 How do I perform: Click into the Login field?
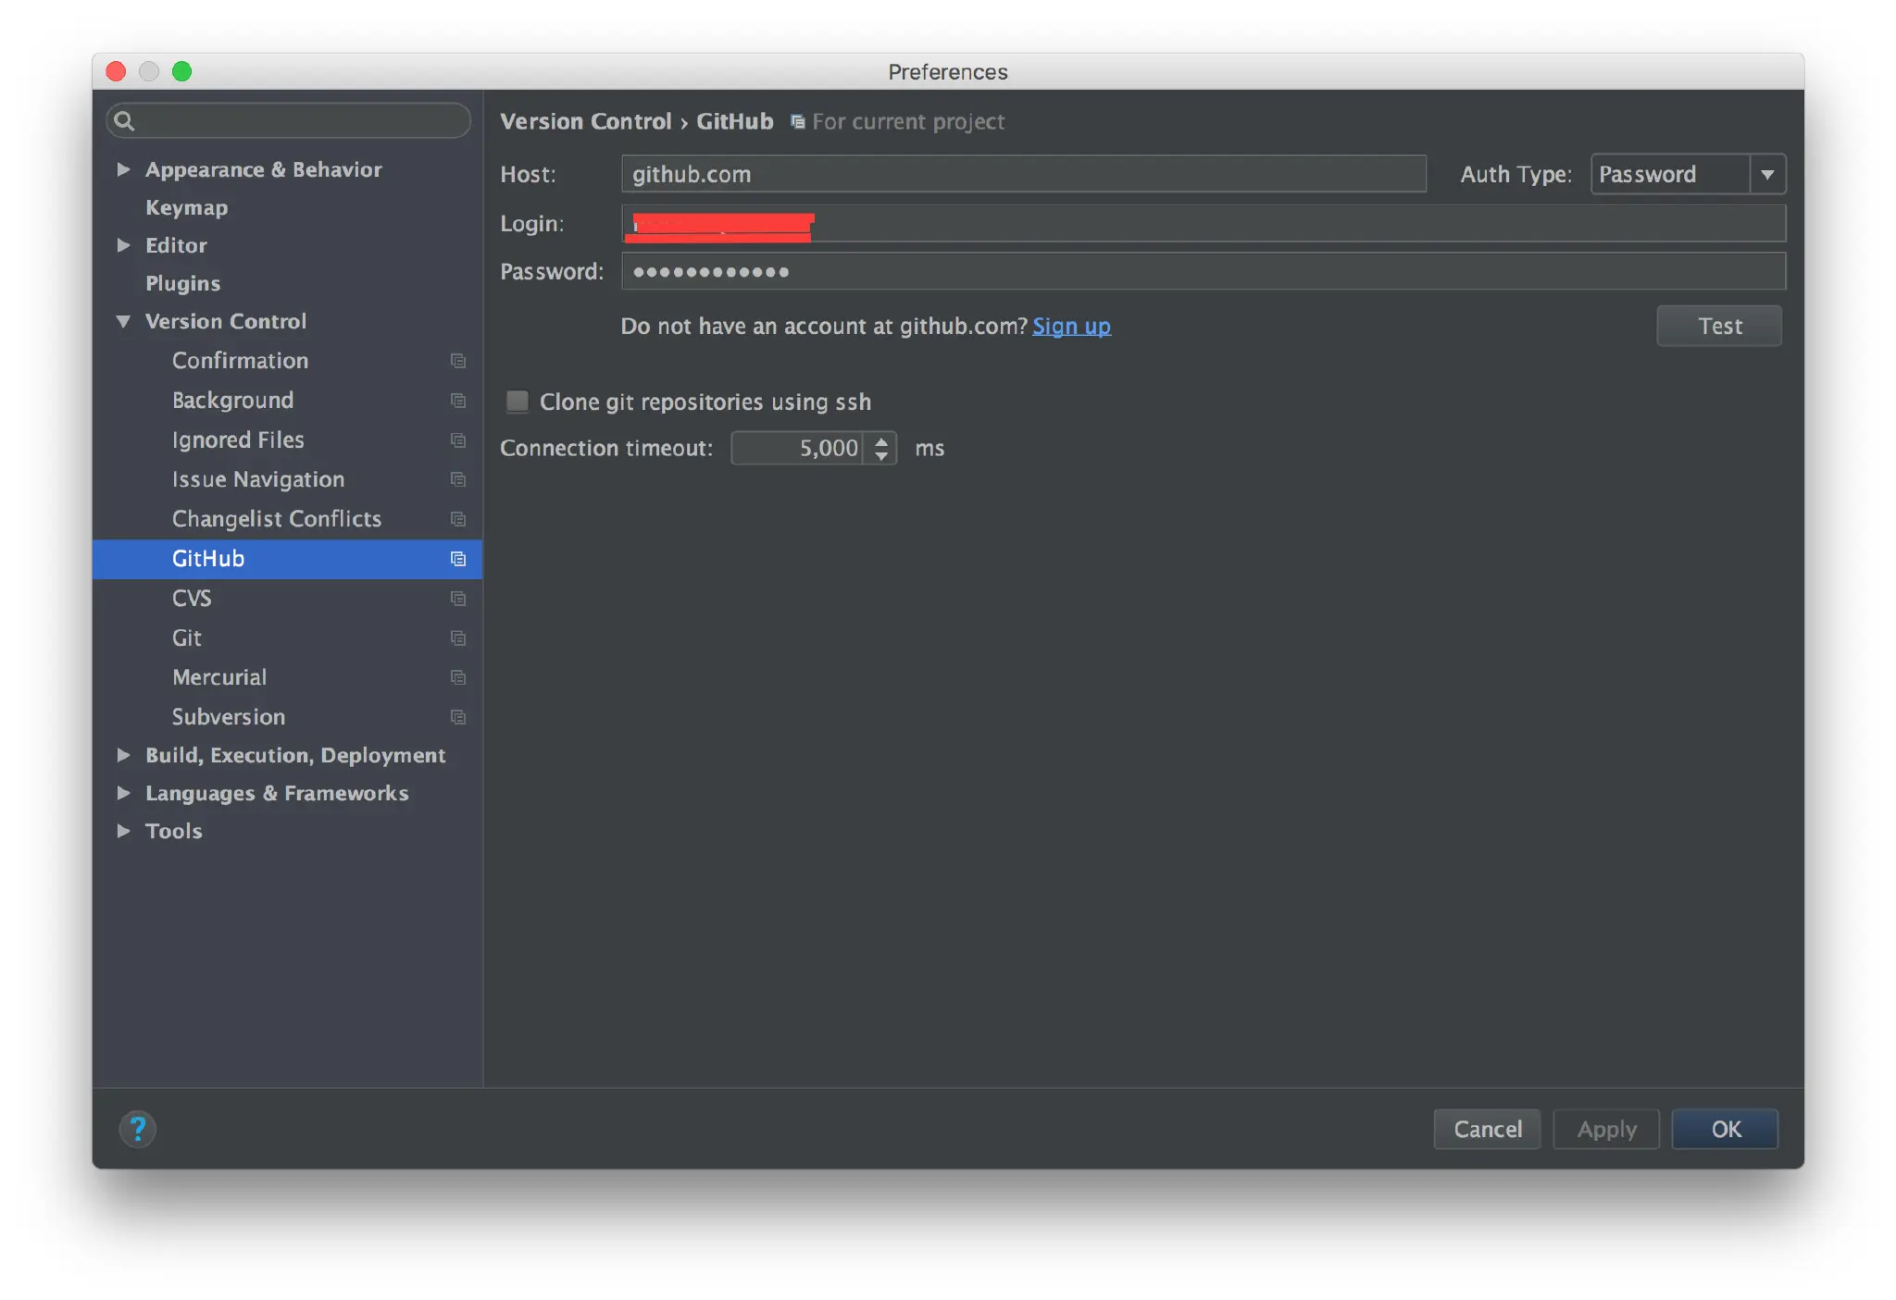(1204, 224)
